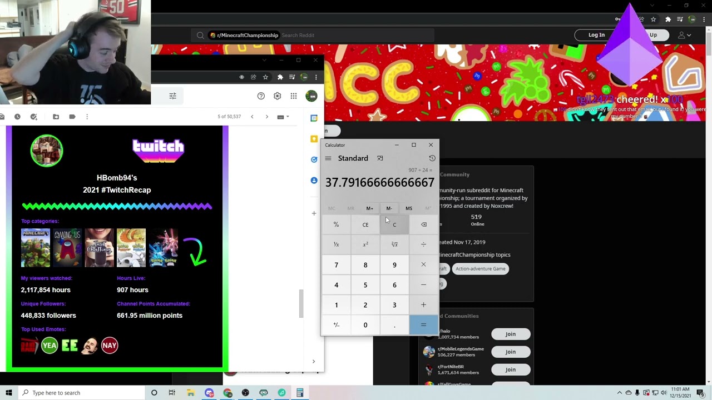The height and width of the screenshot is (400, 712).
Task: Open Extensions puzzle icon in Reddit window
Action: pyautogui.click(x=668, y=19)
